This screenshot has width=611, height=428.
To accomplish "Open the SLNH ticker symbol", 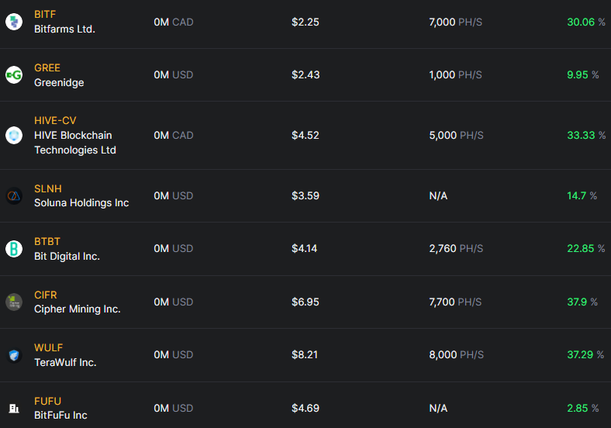I will tap(48, 188).
